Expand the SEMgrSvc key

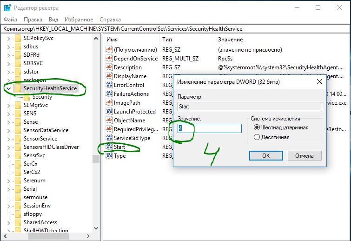8,106
